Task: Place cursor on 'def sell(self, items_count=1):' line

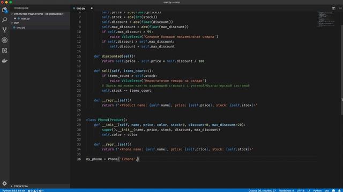Action: [123, 71]
